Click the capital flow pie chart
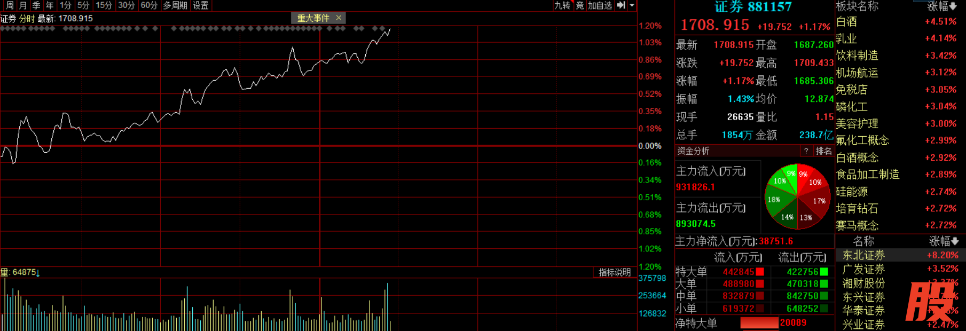The image size is (966, 331). pos(797,196)
